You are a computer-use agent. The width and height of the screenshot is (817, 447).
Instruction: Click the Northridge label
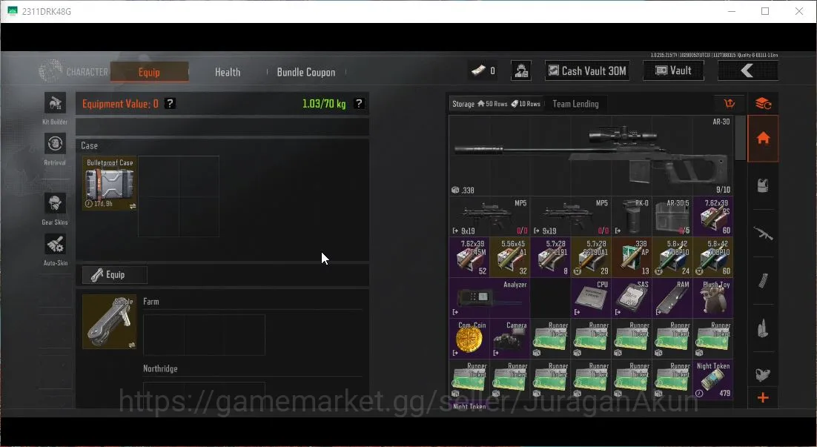[x=160, y=368]
